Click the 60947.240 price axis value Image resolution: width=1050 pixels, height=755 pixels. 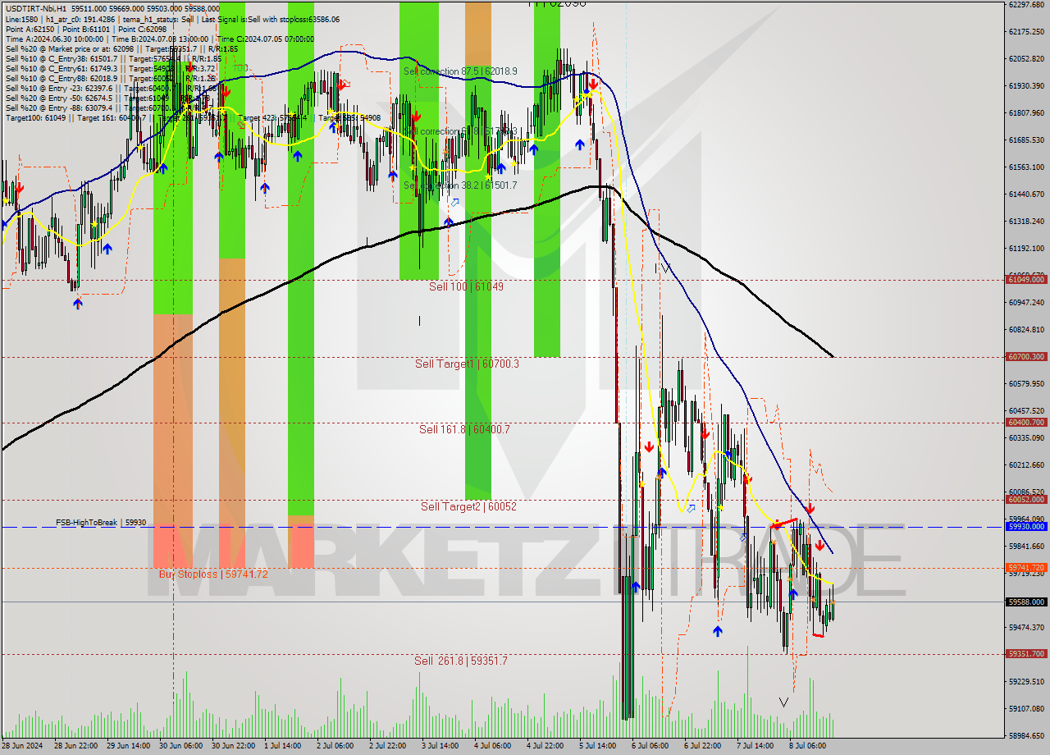pyautogui.click(x=1025, y=302)
